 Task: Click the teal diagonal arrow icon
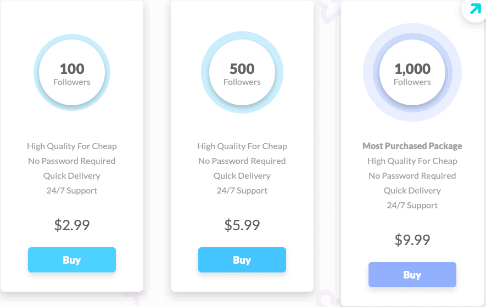(475, 9)
